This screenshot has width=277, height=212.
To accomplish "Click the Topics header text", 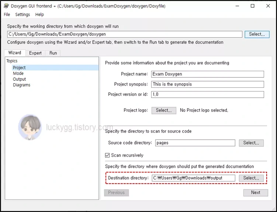I will coord(12,61).
